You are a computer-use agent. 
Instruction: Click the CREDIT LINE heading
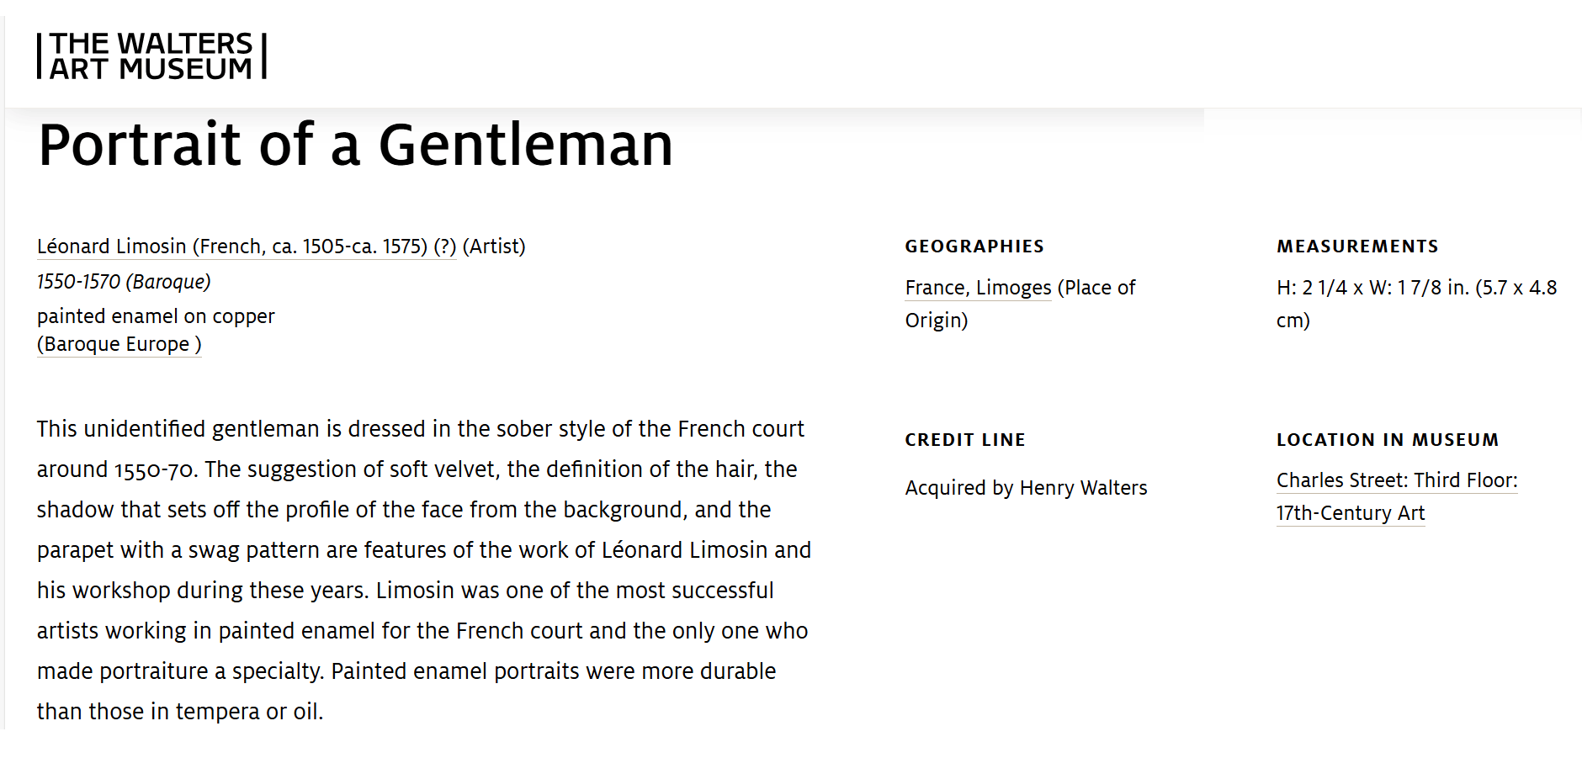pos(965,440)
